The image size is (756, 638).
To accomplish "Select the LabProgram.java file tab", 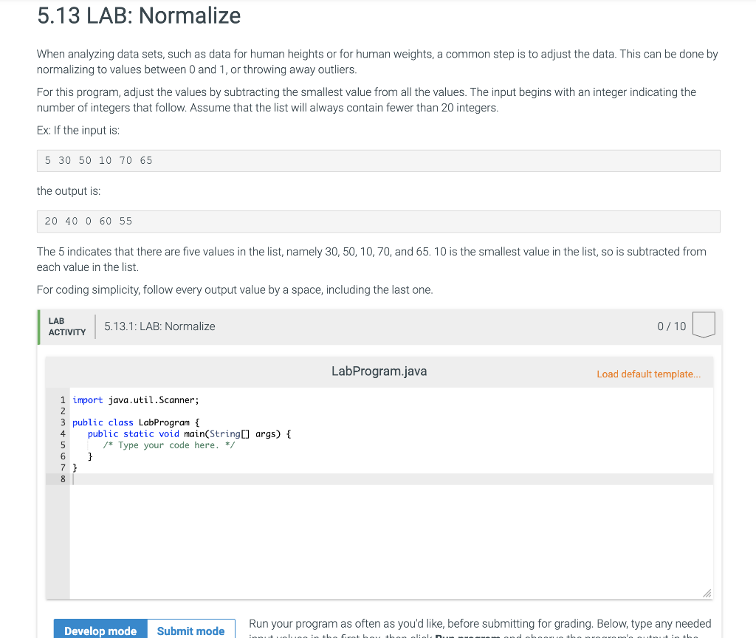I will click(x=379, y=371).
